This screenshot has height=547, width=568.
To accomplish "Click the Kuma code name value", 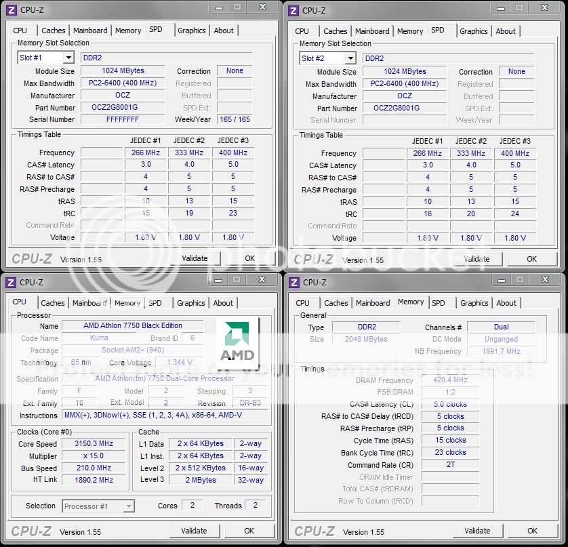I will (99, 338).
